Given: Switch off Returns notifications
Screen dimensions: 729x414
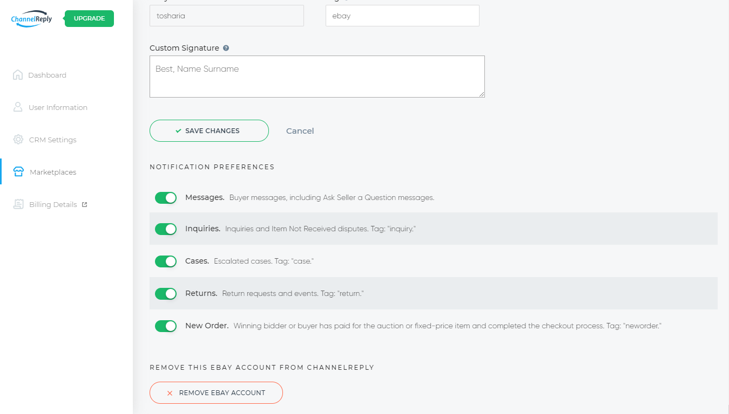Looking at the screenshot, I should pyautogui.click(x=166, y=294).
